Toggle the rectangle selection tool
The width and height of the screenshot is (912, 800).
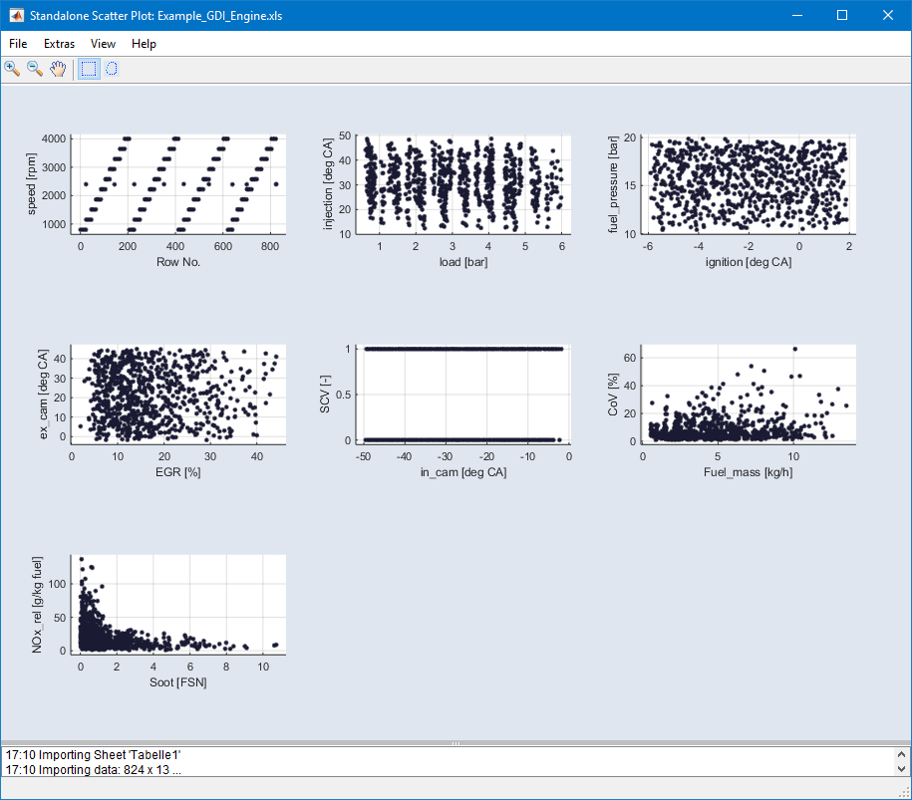[89, 69]
